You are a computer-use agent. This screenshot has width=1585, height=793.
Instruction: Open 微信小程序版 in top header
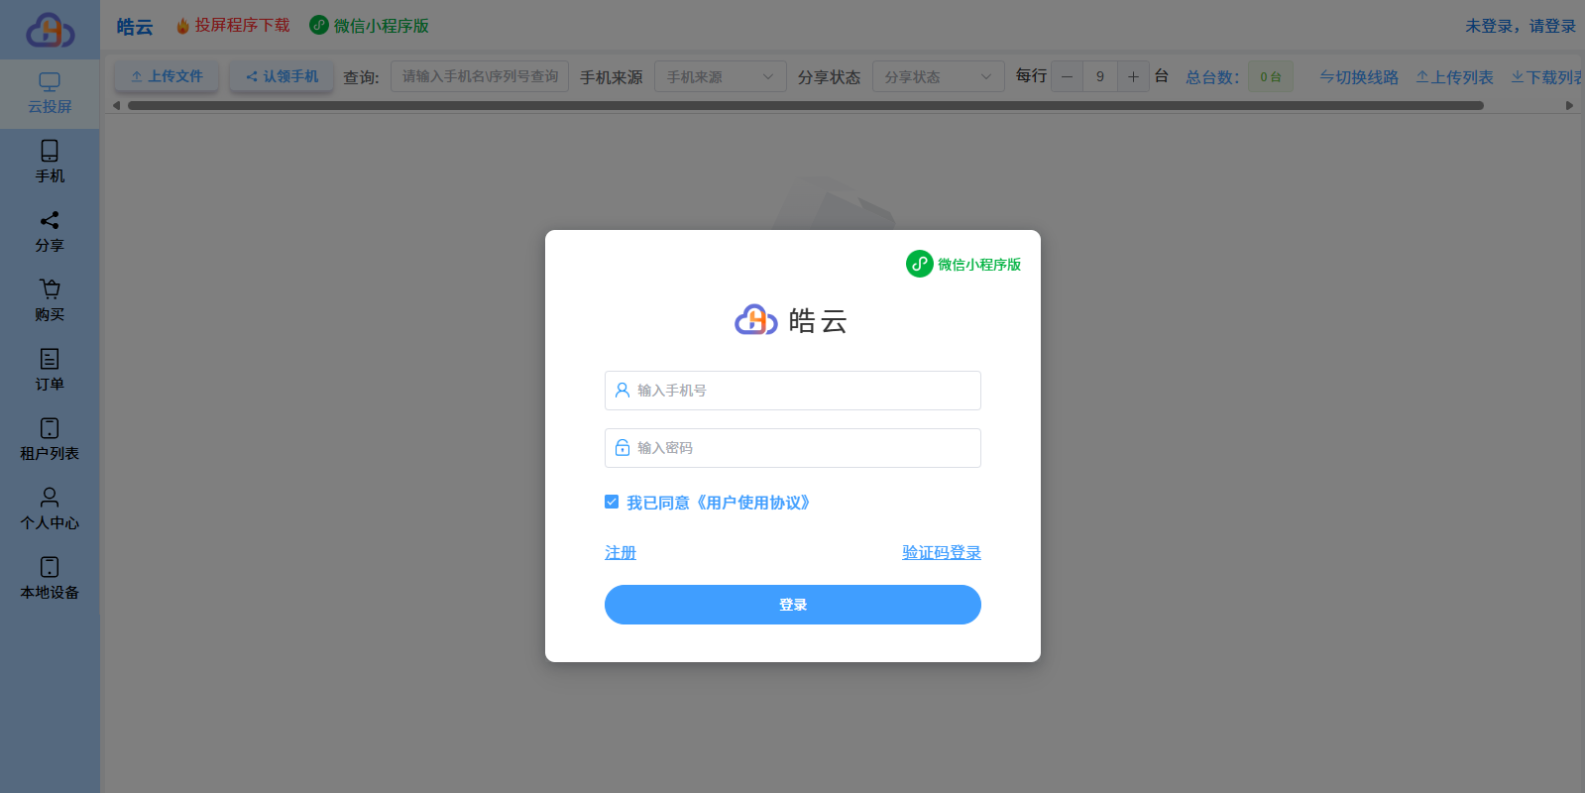(370, 26)
